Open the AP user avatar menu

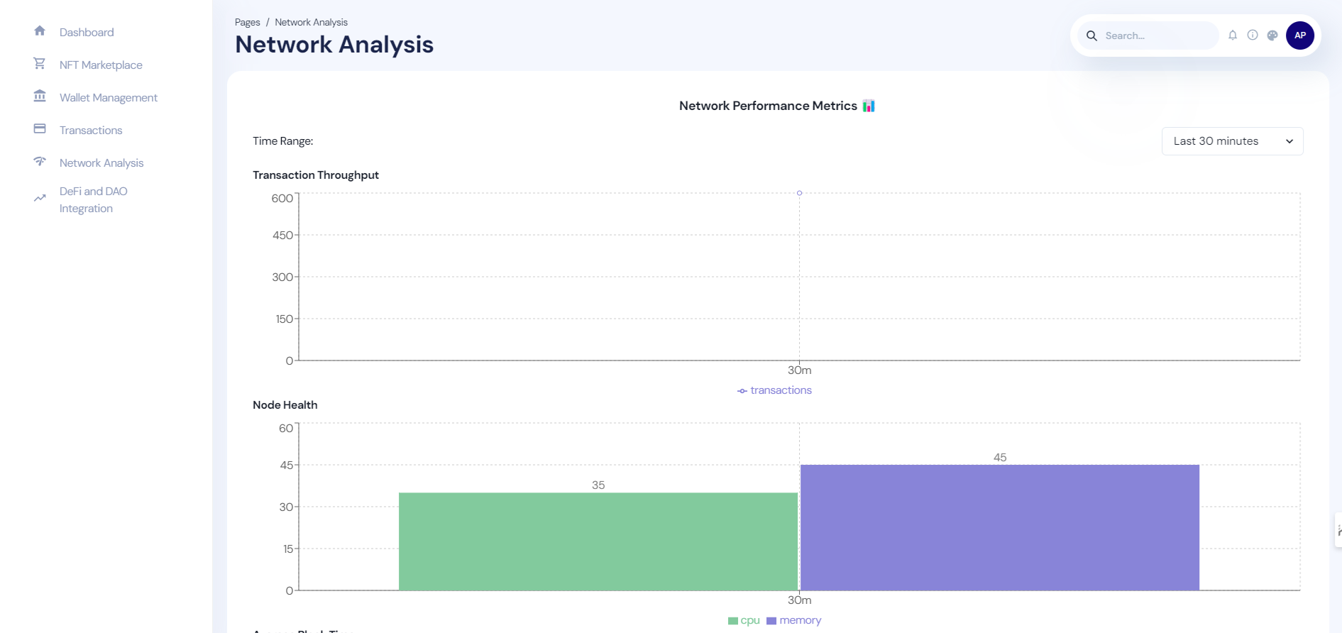tap(1299, 35)
